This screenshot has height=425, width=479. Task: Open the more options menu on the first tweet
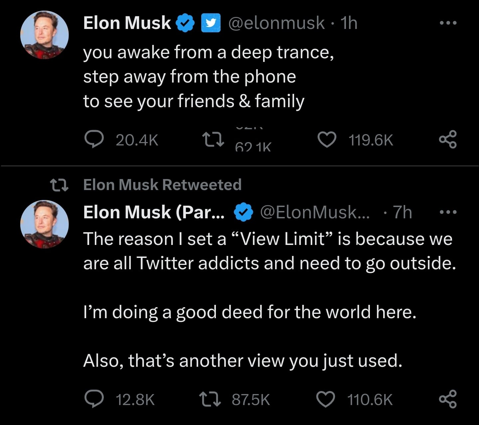pos(449,22)
